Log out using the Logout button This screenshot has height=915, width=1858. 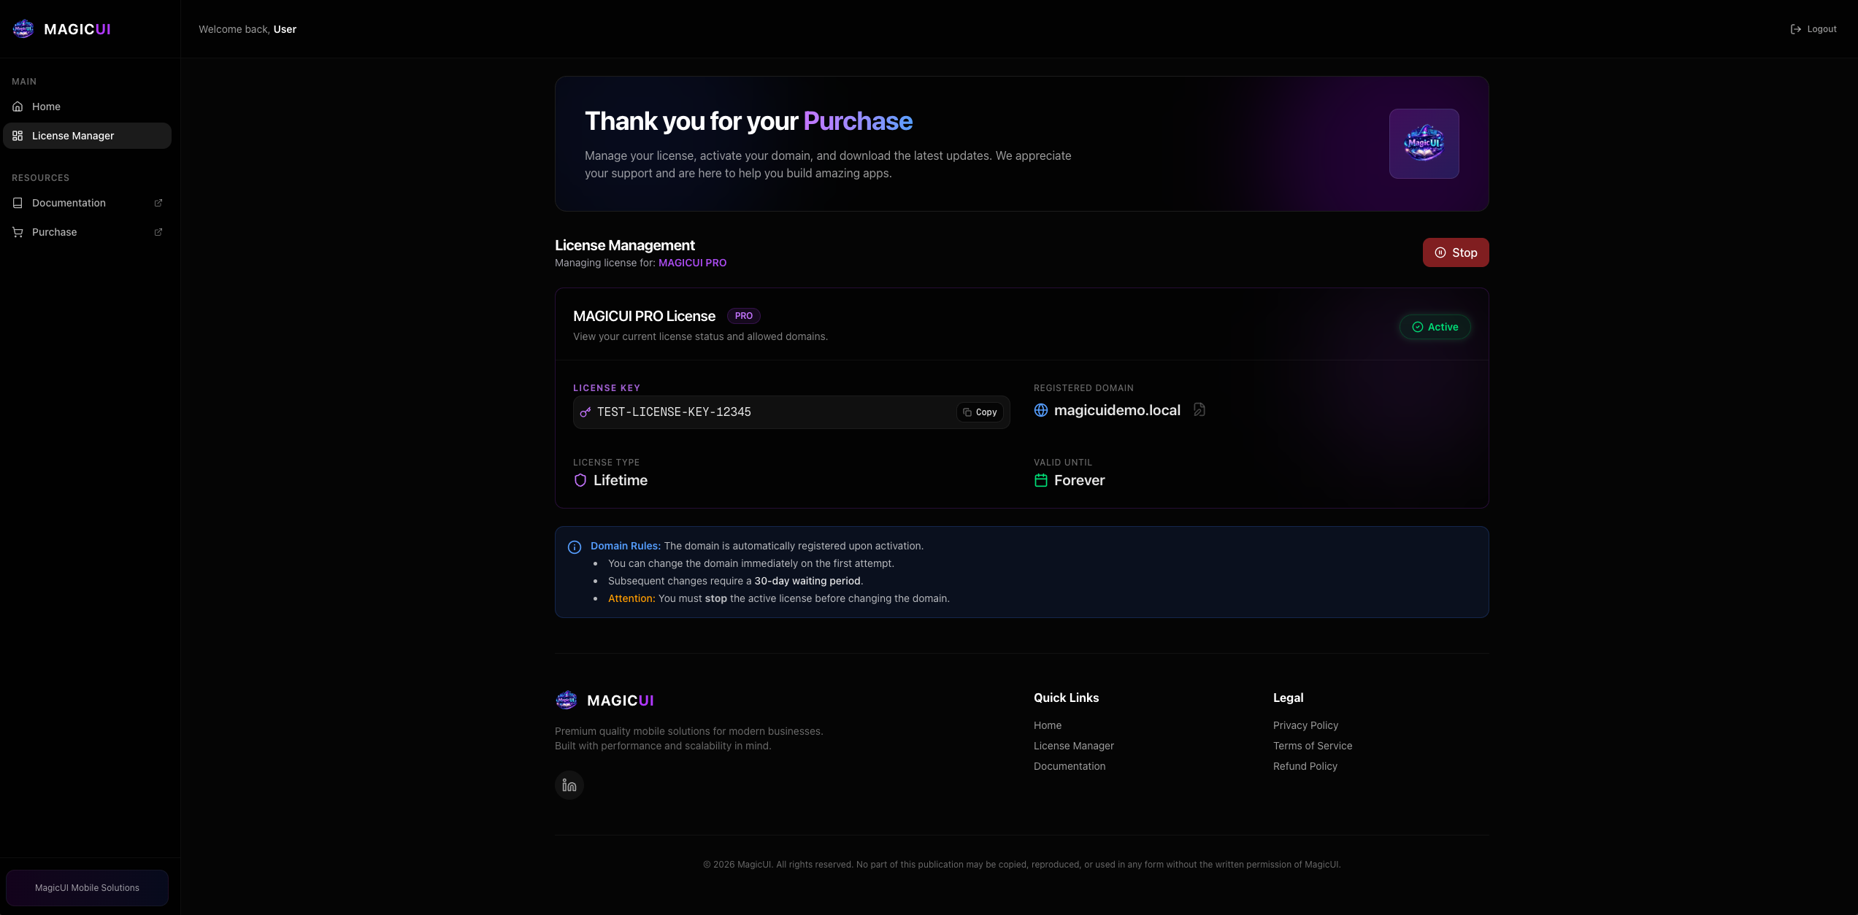(1813, 29)
